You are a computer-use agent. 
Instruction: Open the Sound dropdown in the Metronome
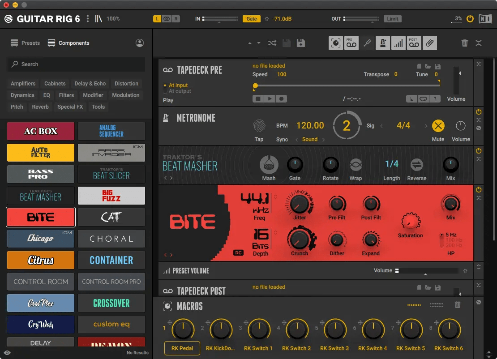pyautogui.click(x=310, y=139)
